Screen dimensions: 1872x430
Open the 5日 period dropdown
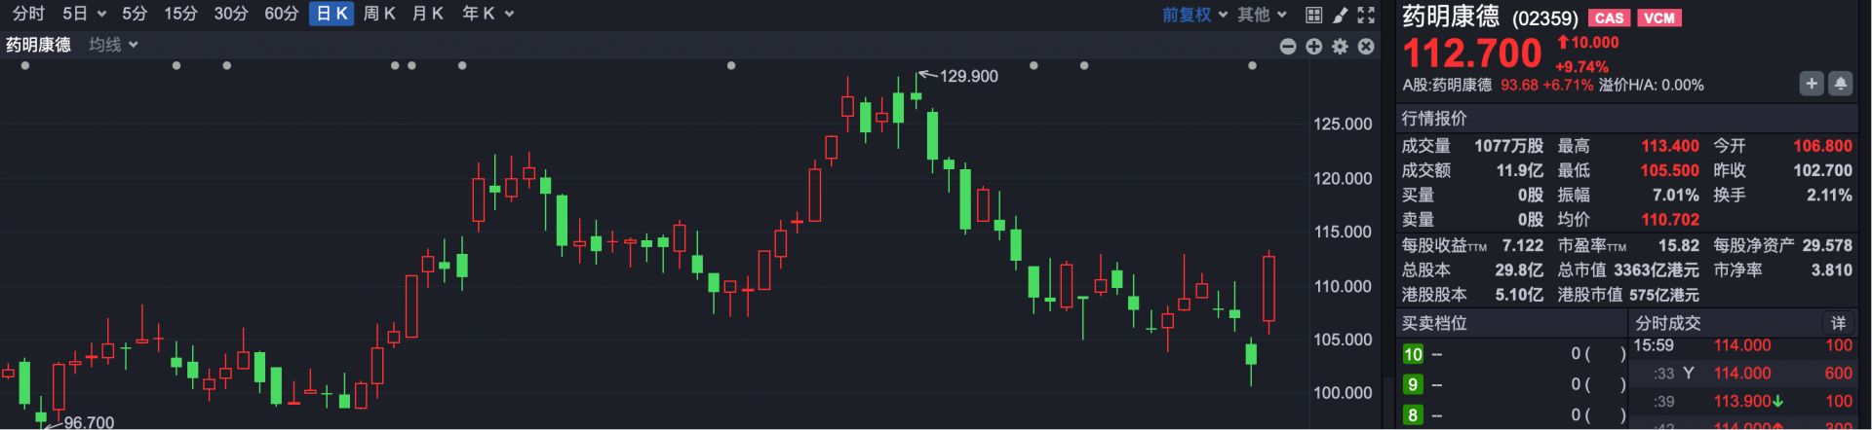84,14
